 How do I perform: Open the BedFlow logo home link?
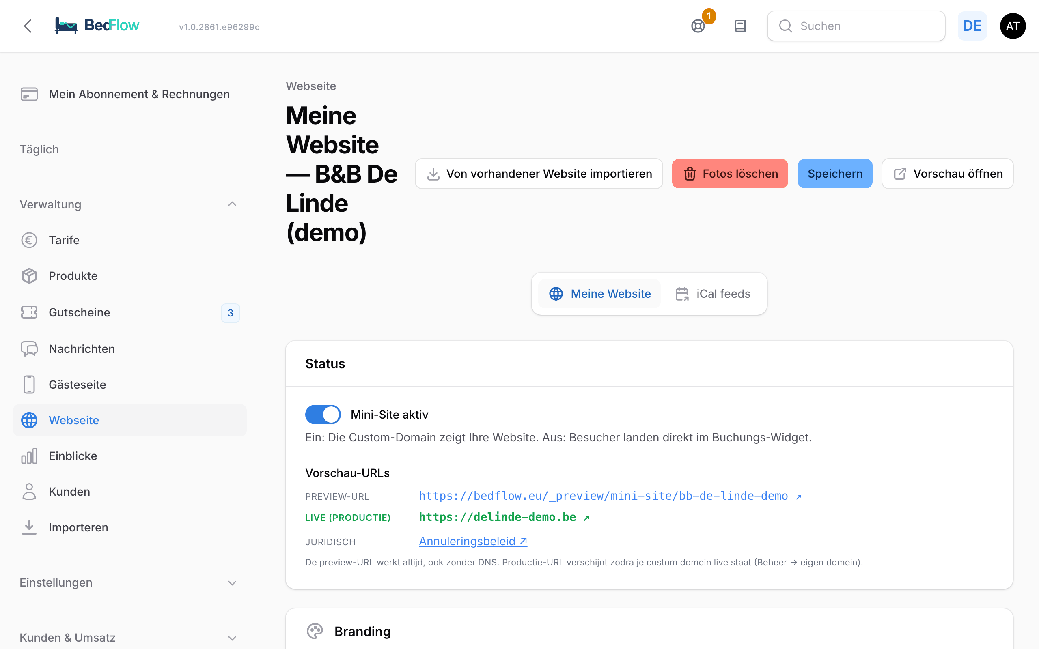pos(97,26)
